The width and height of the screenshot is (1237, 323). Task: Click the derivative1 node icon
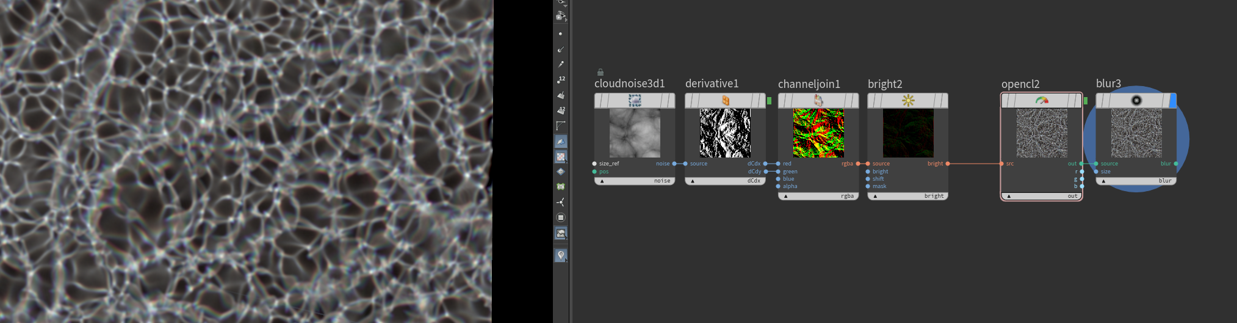(725, 101)
